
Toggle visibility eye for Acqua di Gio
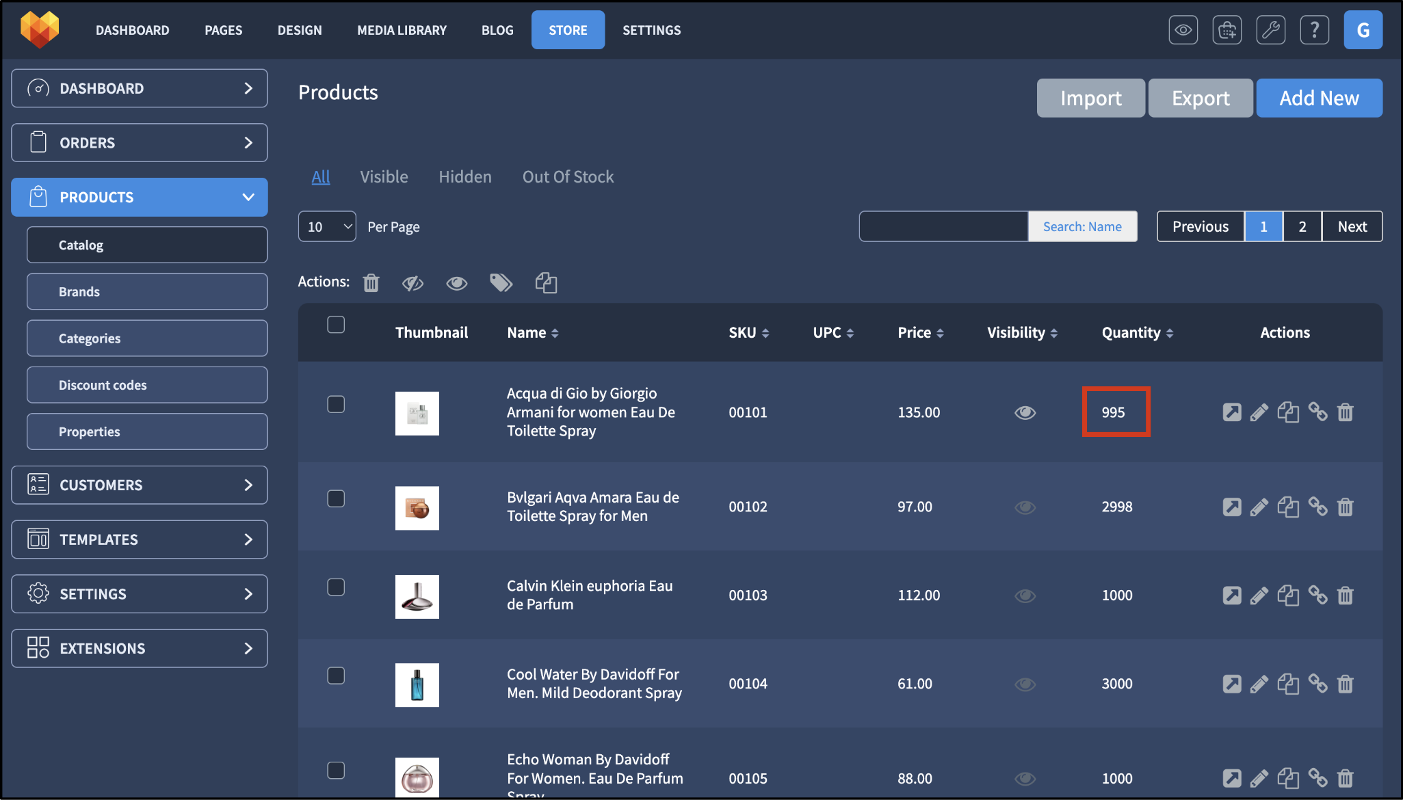click(x=1024, y=412)
